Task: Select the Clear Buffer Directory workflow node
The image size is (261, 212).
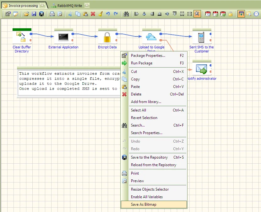Action: coord(22,37)
